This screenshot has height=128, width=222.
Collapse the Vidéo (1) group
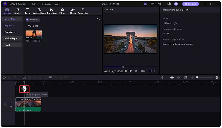pos(26,26)
